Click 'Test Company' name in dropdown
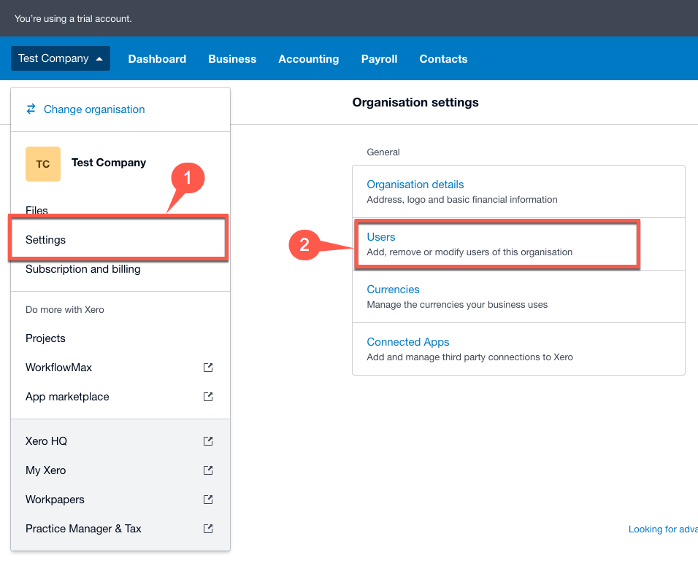 pyautogui.click(x=109, y=163)
